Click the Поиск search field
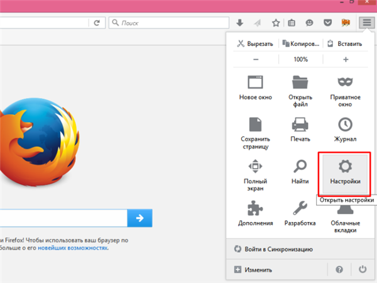Image resolution: width=377 pixels, height=283 pixels. [169, 23]
